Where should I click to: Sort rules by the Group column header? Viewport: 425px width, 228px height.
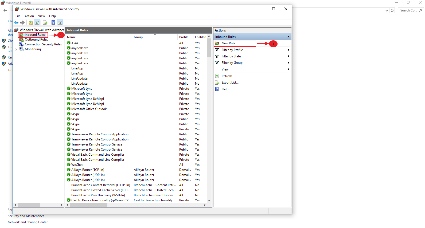coord(155,37)
